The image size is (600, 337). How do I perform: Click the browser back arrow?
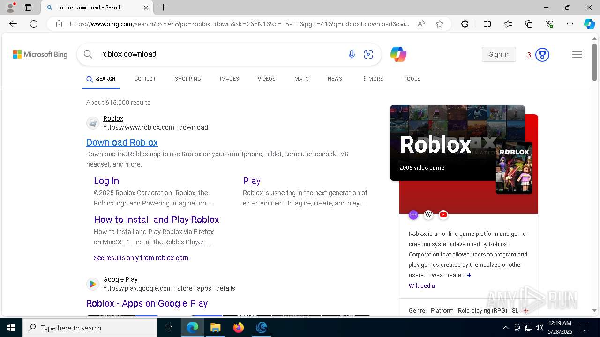(13, 24)
